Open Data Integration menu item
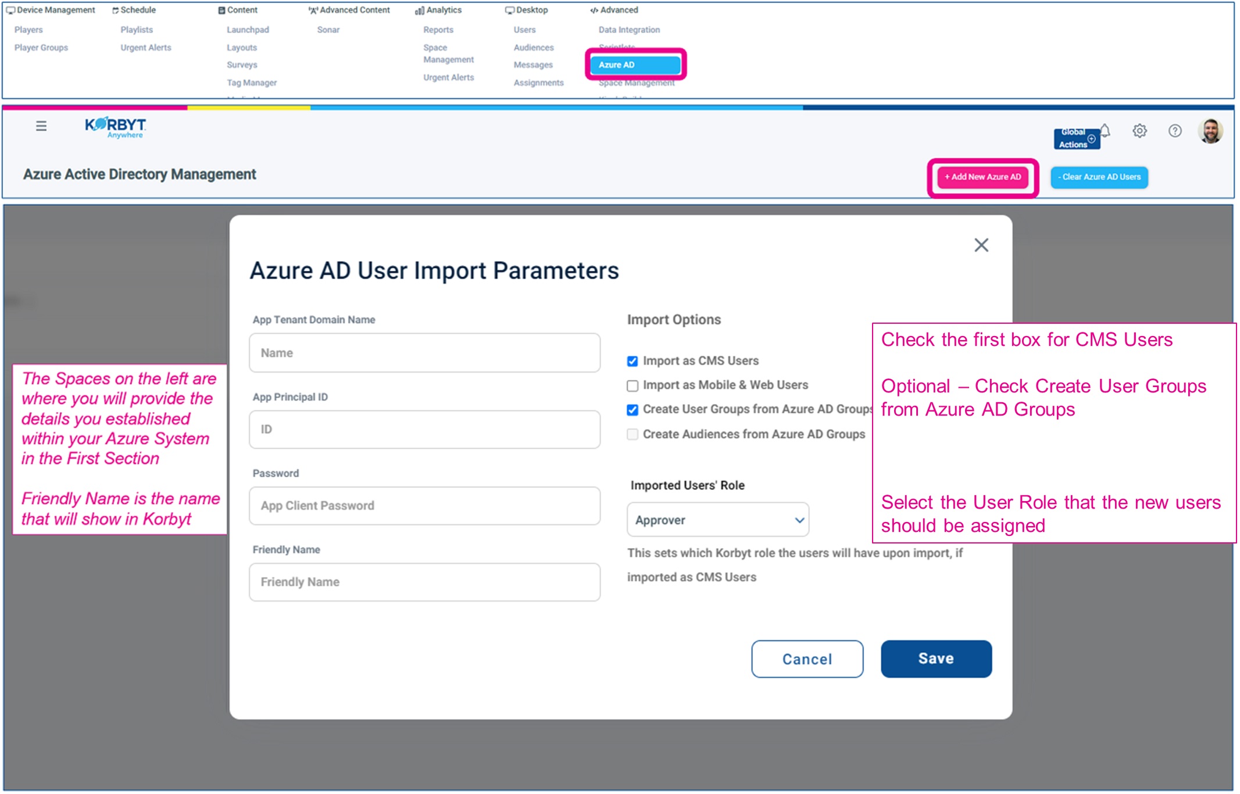 pos(629,30)
